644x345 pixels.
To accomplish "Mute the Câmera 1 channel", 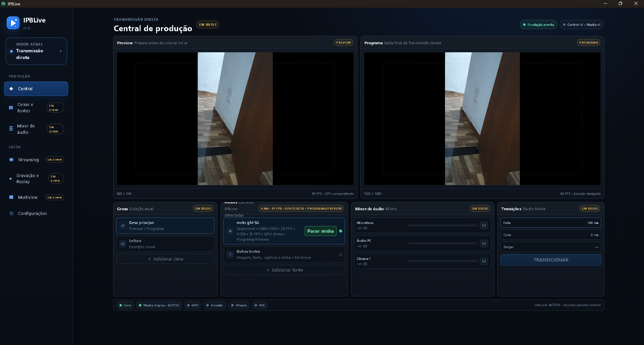I will (x=484, y=261).
